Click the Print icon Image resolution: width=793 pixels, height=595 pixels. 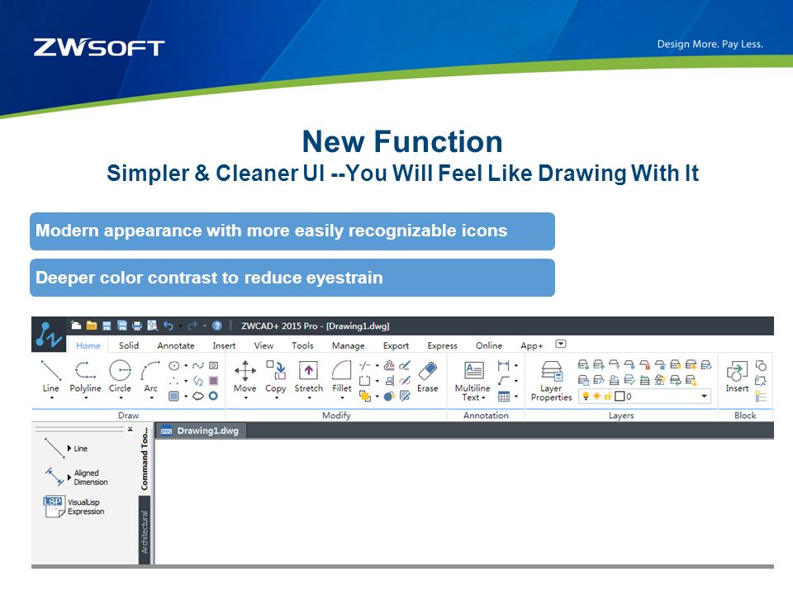click(137, 326)
